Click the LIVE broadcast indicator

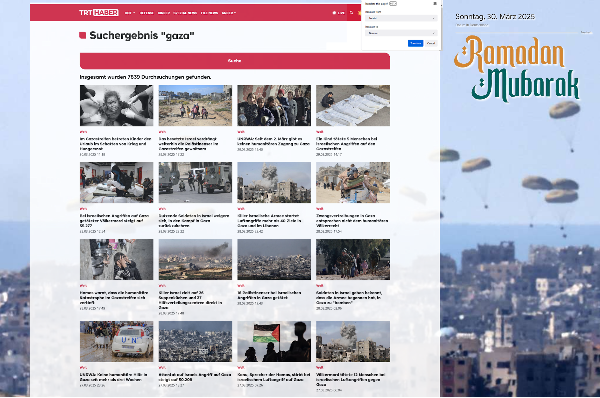339,13
